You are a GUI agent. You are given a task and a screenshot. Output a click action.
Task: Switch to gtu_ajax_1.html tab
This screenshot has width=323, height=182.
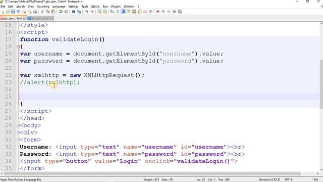coord(13,18)
